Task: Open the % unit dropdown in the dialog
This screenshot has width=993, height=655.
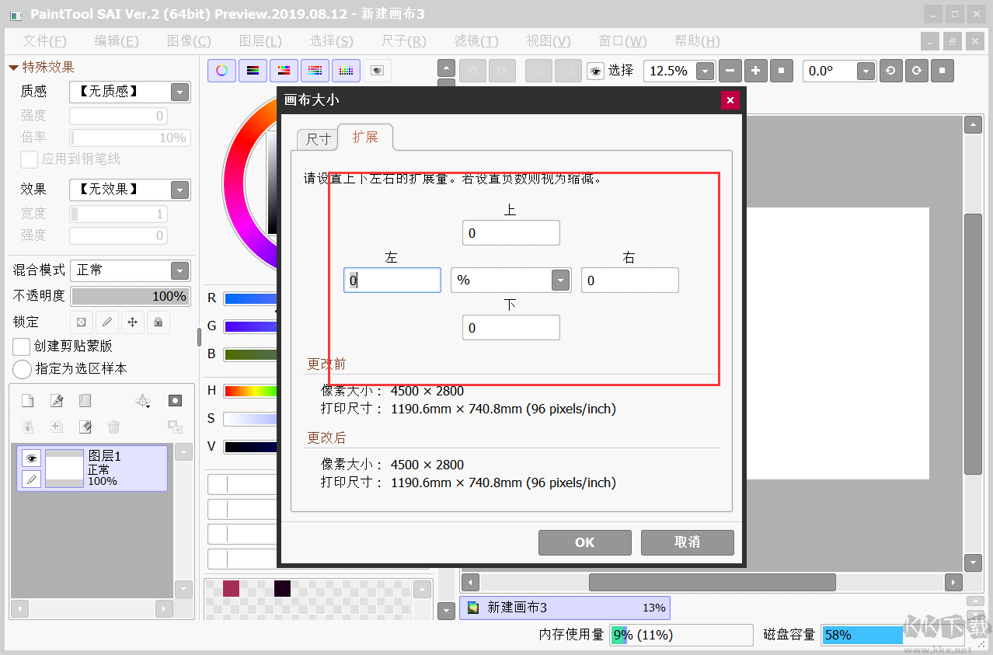Action: point(560,280)
